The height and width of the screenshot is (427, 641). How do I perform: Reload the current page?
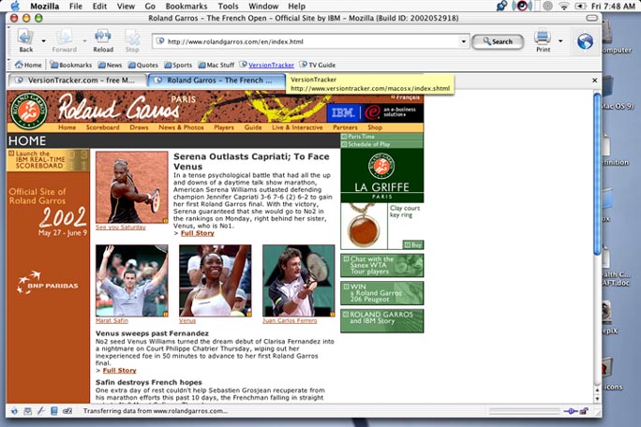tap(103, 41)
